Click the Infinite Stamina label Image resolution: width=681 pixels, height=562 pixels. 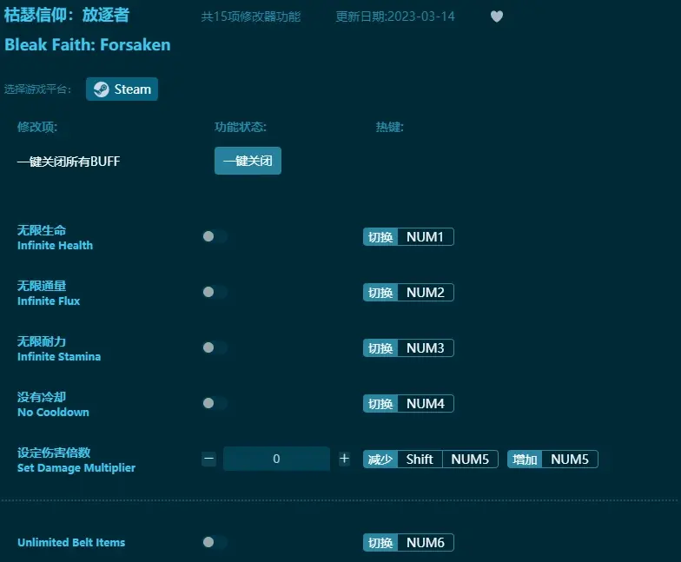[59, 356]
